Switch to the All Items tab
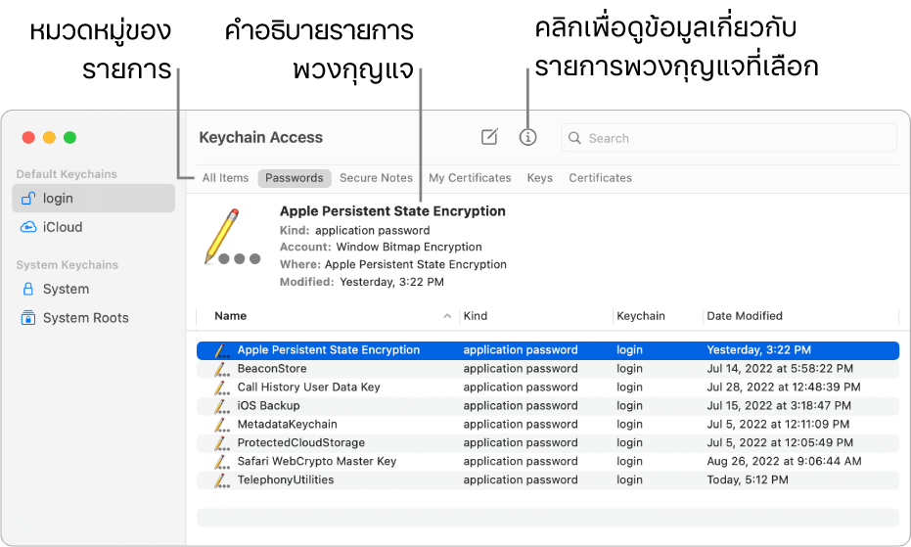This screenshot has height=547, width=911. point(225,178)
